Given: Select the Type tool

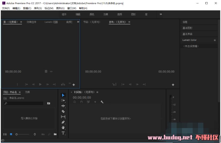Looking at the screenshot, I should coord(63,133).
